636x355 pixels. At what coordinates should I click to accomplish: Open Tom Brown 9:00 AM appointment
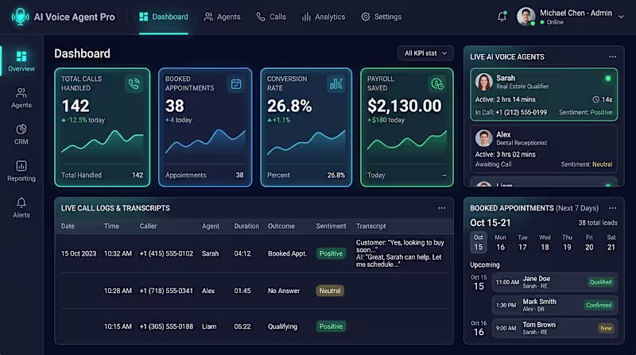pos(555,328)
